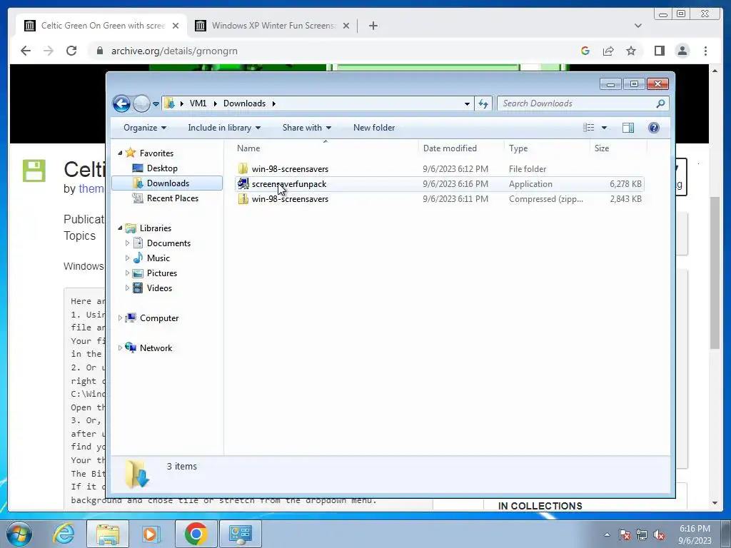Collapse the Favorites group

tap(120, 153)
